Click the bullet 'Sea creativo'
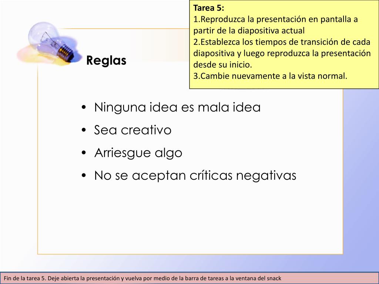This screenshot has width=379, height=284. click(133, 130)
